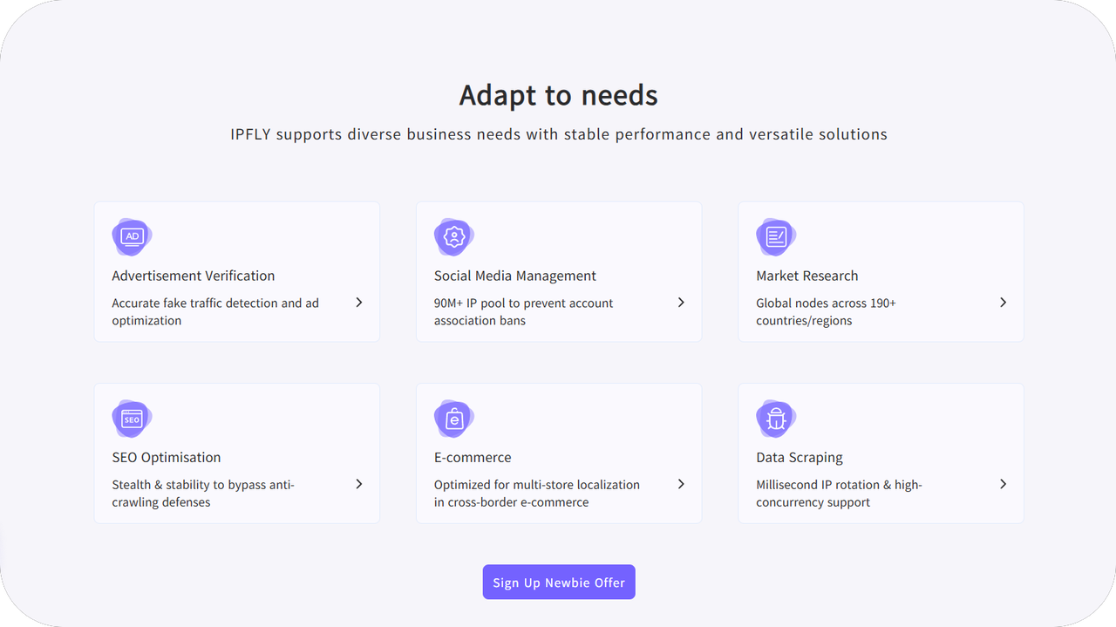Select the Social Media Management heading
Viewport: 1116px width, 627px height.
tap(514, 276)
